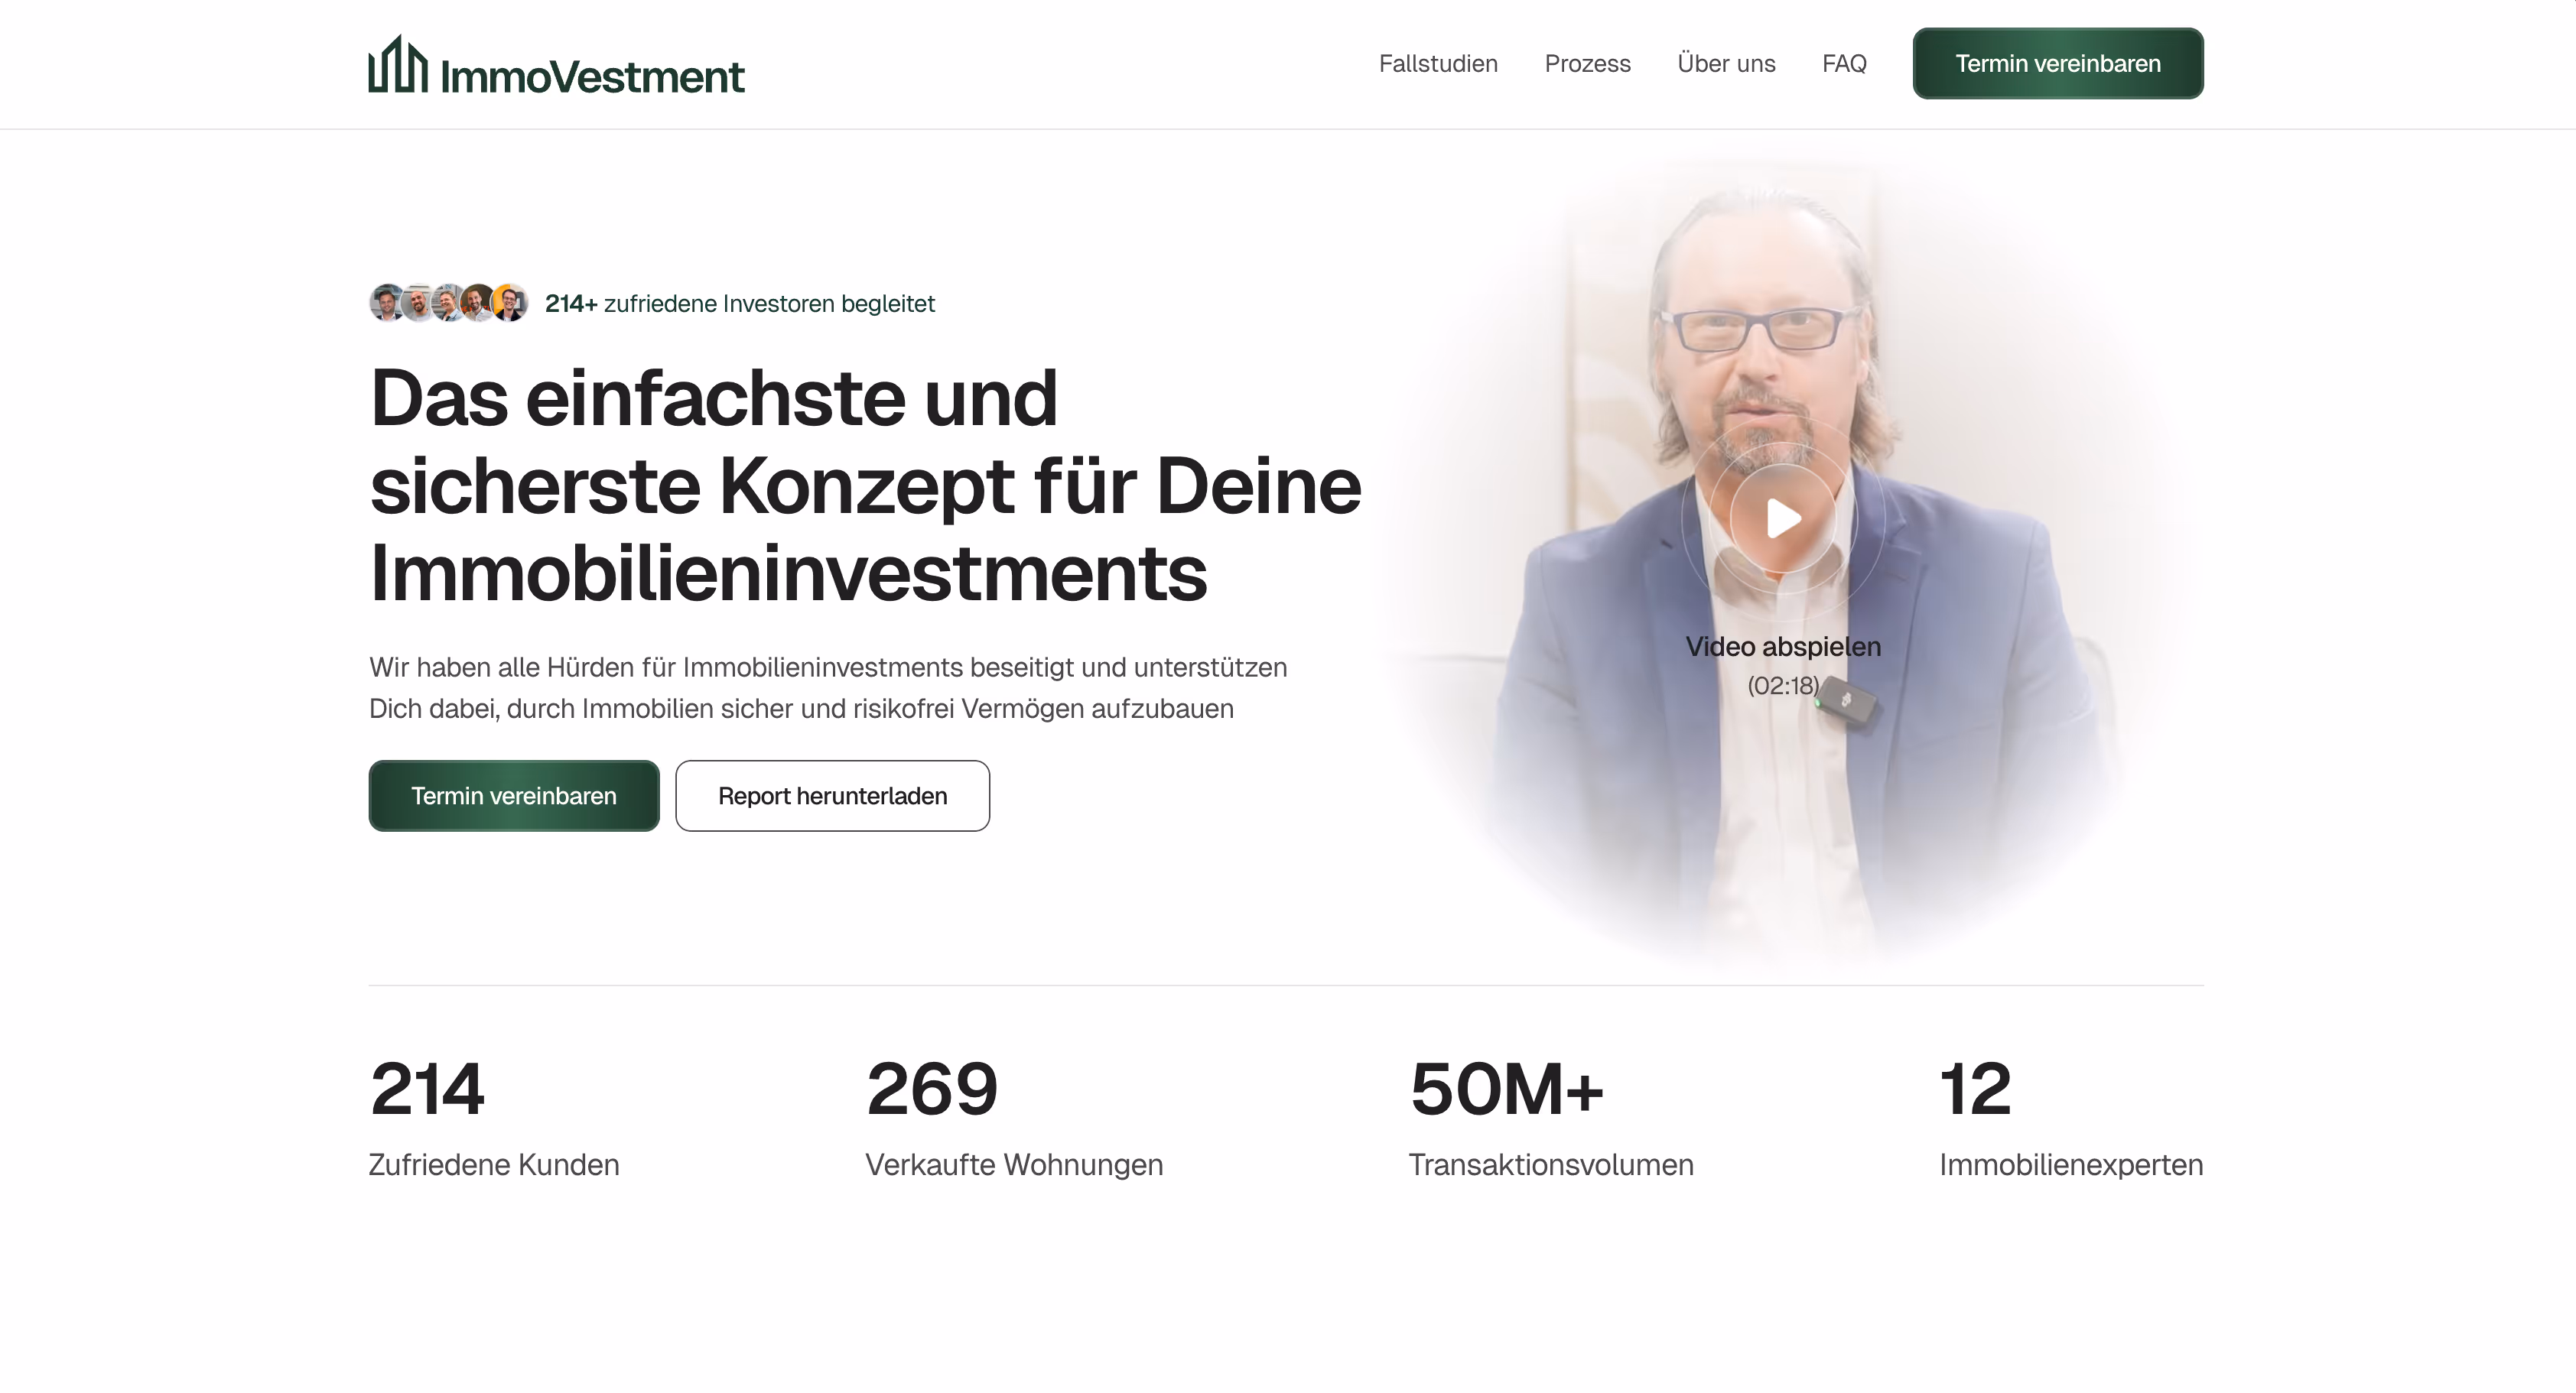Image resolution: width=2576 pixels, height=1393 pixels.
Task: Click the Report herunterladen button
Action: tap(832, 797)
